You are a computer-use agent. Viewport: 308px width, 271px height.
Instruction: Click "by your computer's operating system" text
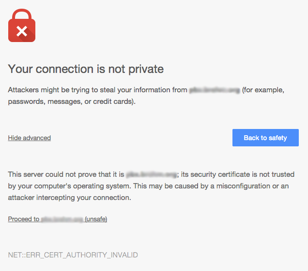click(x=62, y=186)
